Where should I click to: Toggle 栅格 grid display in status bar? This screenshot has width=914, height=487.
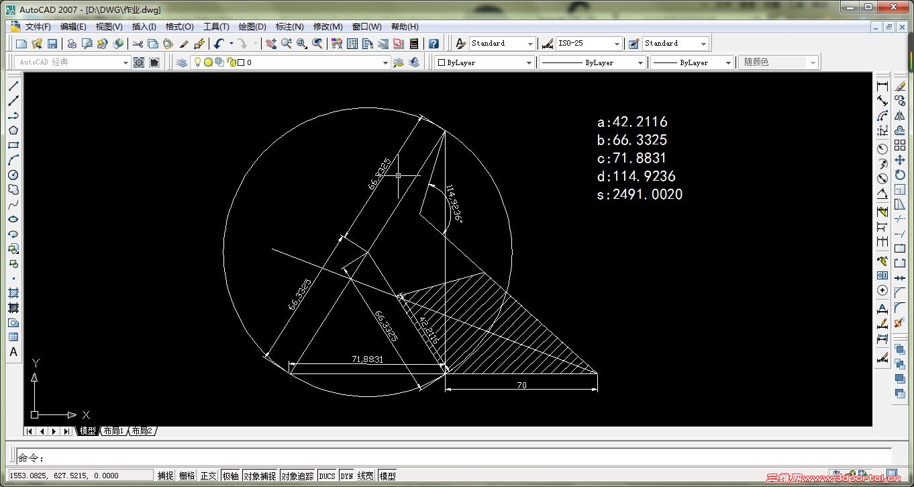pyautogui.click(x=187, y=476)
